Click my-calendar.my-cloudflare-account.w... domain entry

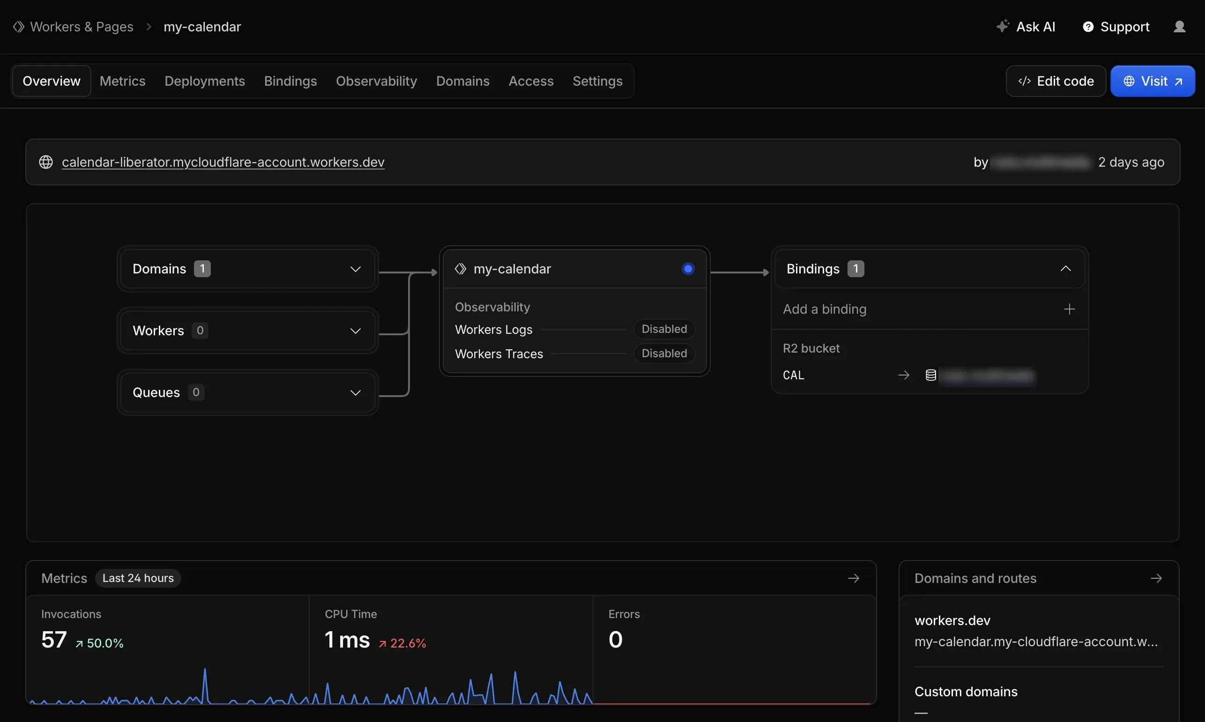pos(1036,641)
